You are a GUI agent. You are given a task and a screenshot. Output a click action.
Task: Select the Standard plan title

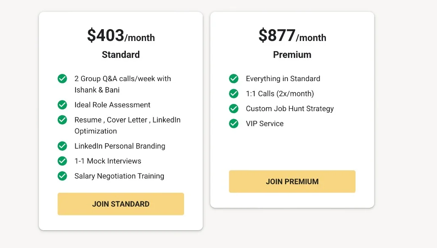click(121, 55)
